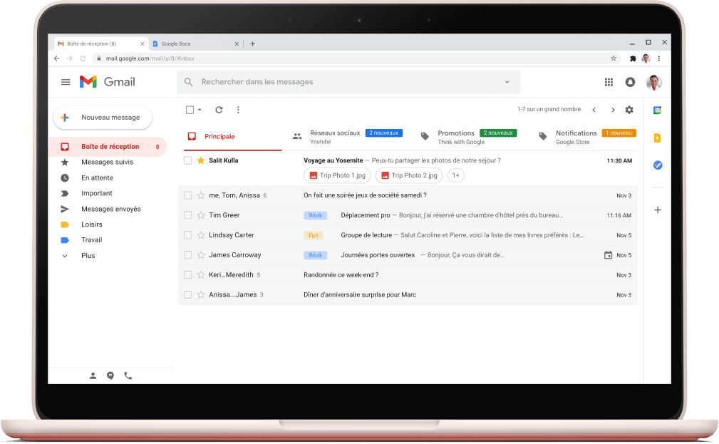Open search options dropdown arrow
Viewport: 719px width, 444px height.
coord(507,82)
